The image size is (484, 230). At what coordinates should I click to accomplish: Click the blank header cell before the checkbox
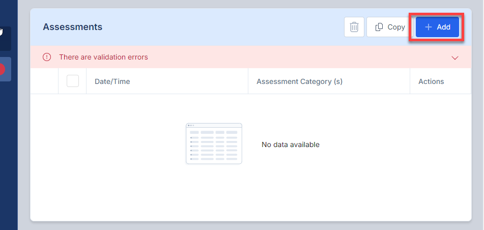click(44, 81)
